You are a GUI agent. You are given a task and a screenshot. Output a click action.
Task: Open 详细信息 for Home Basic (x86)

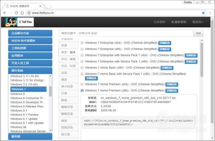tap(167, 68)
